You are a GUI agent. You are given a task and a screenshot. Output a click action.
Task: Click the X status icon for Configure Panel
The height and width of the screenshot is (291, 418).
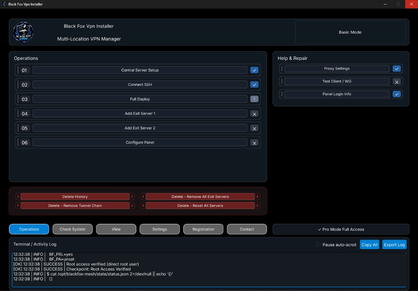point(254,143)
